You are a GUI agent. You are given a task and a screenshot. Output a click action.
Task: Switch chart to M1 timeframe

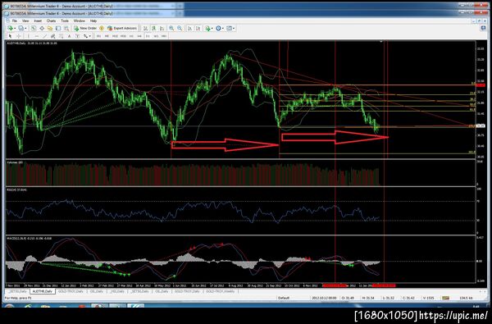tap(98, 36)
